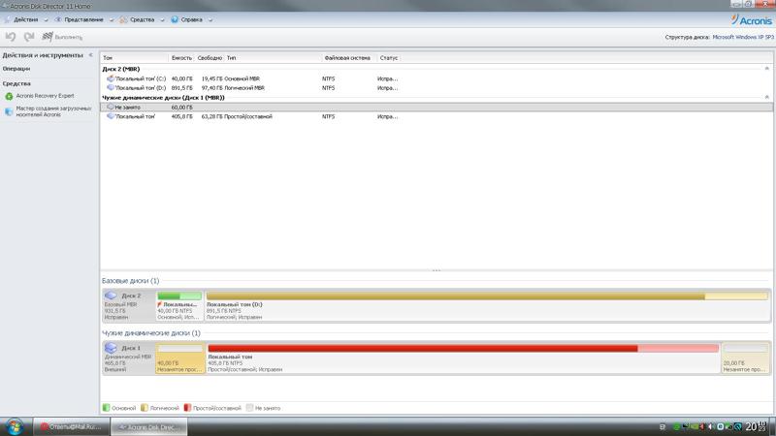
Task: Collapse the Действия и инструменты side panel
Action: [x=91, y=55]
